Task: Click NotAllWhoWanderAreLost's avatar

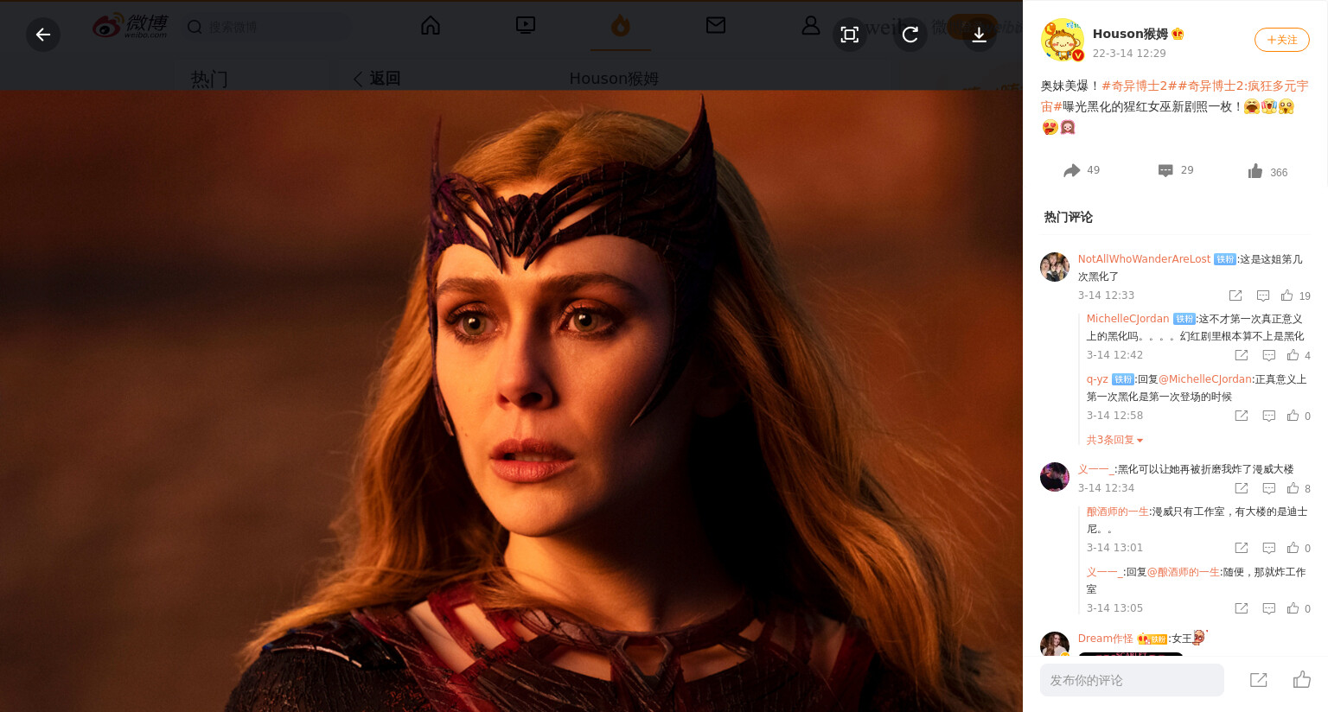Action: (x=1055, y=267)
